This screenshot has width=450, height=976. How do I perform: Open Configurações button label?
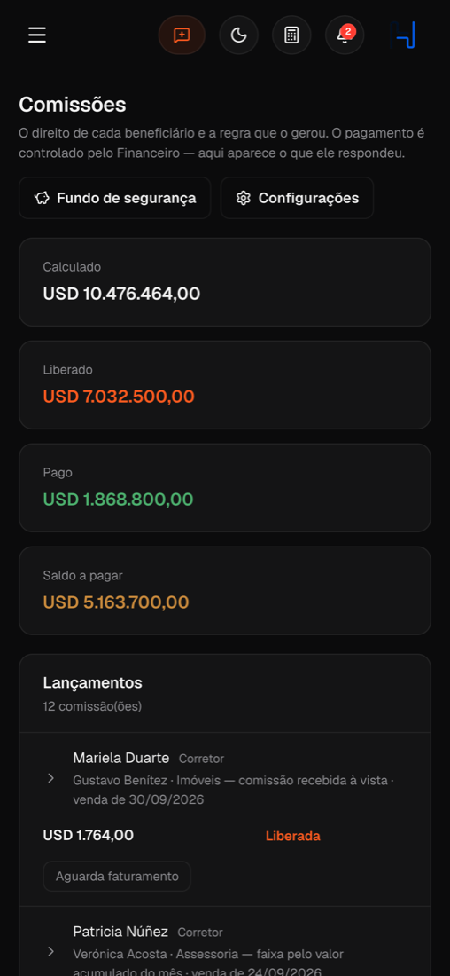click(309, 198)
